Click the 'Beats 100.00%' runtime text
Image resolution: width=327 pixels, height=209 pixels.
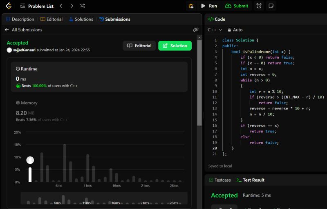34,86
